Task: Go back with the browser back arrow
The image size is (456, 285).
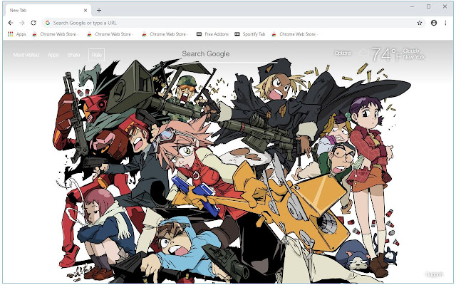Action: (11, 23)
